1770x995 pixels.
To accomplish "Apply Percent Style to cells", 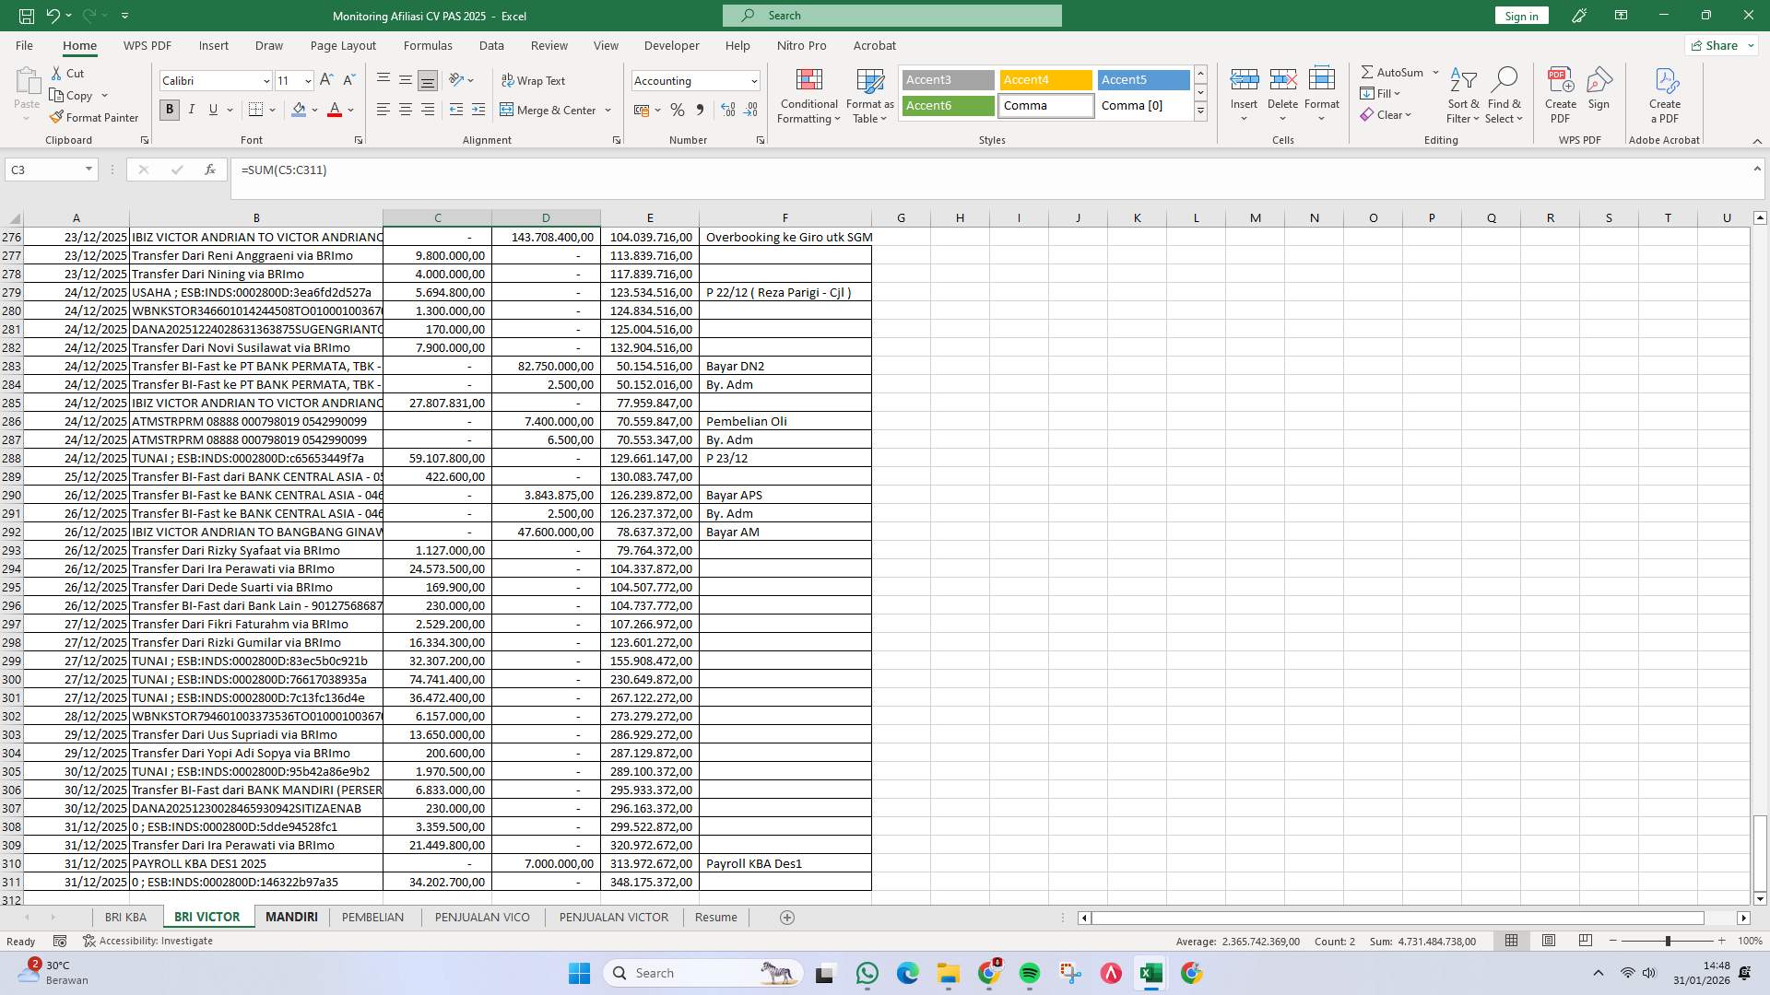I will click(x=678, y=110).
